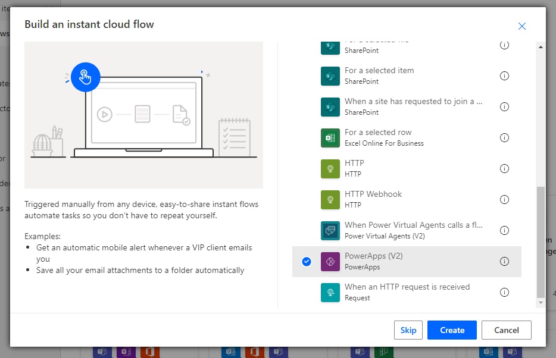This screenshot has height=358, width=556.
Task: Click the Power Virtual Agents (V2) icon
Action: pos(330,230)
